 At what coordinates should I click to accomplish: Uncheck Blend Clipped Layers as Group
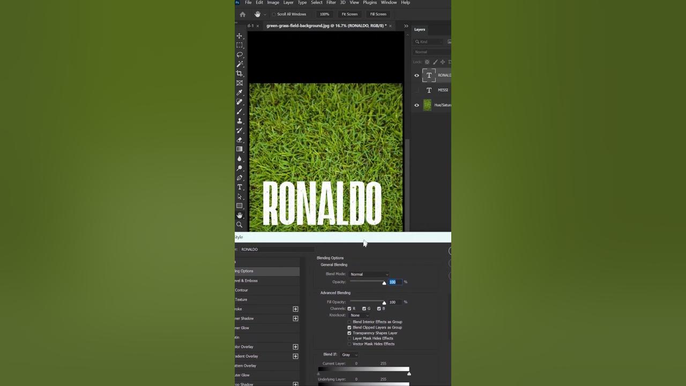tap(349, 328)
